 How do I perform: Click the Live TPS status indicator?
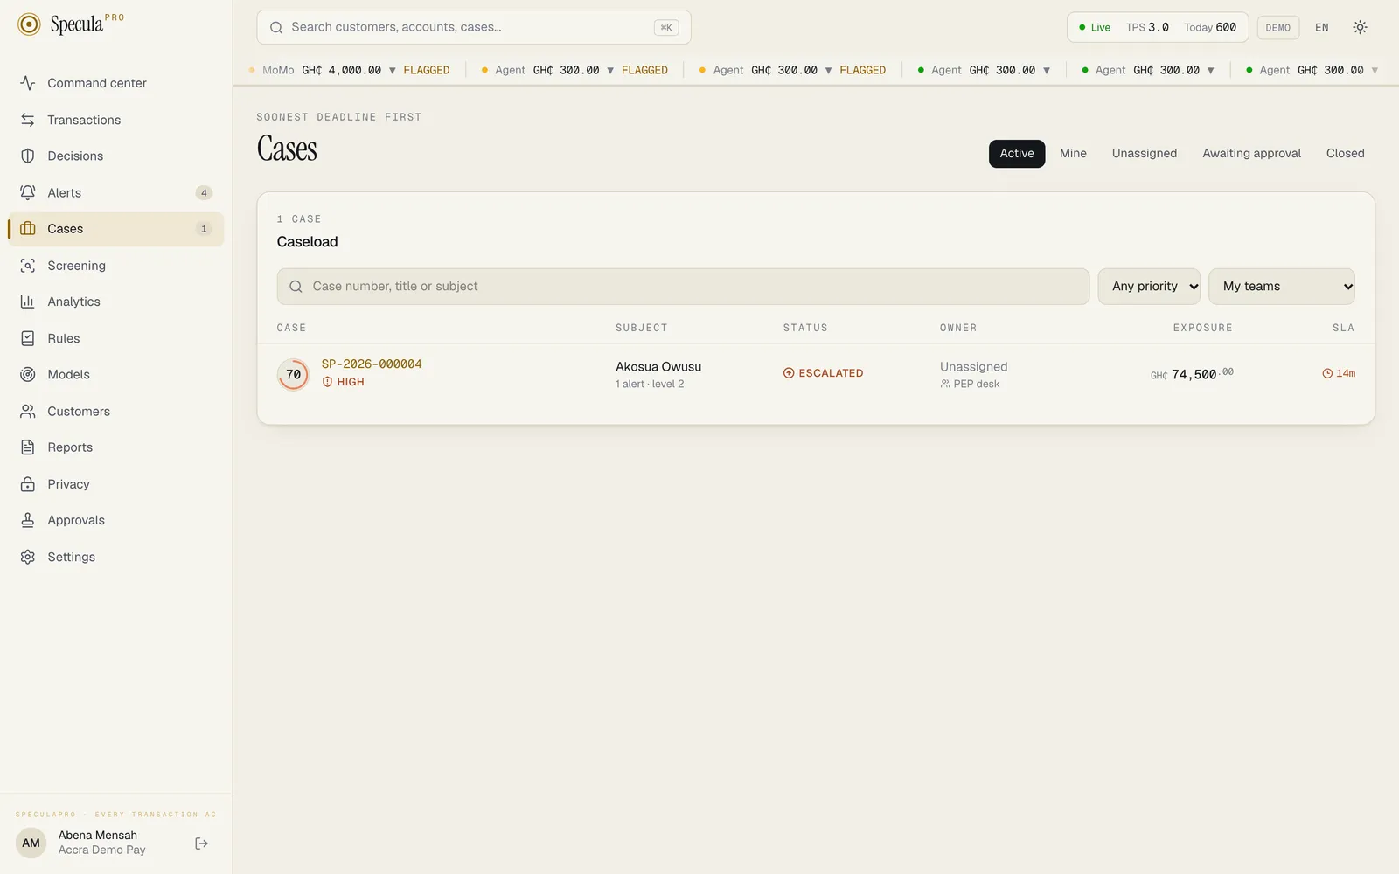coord(1158,27)
